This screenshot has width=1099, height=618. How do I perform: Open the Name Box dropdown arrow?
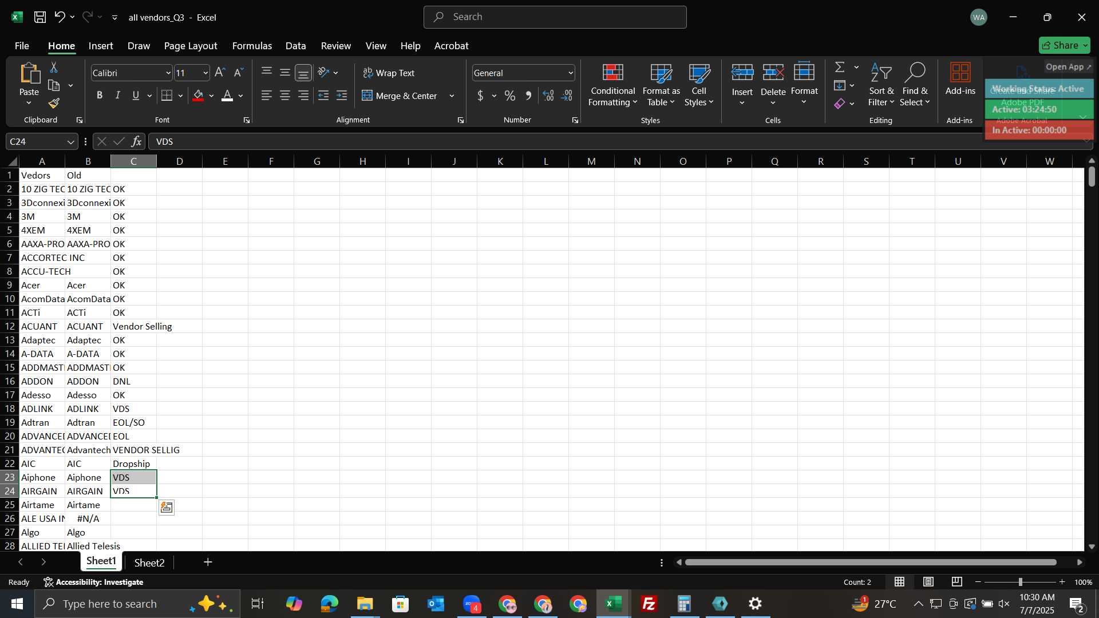click(x=70, y=142)
